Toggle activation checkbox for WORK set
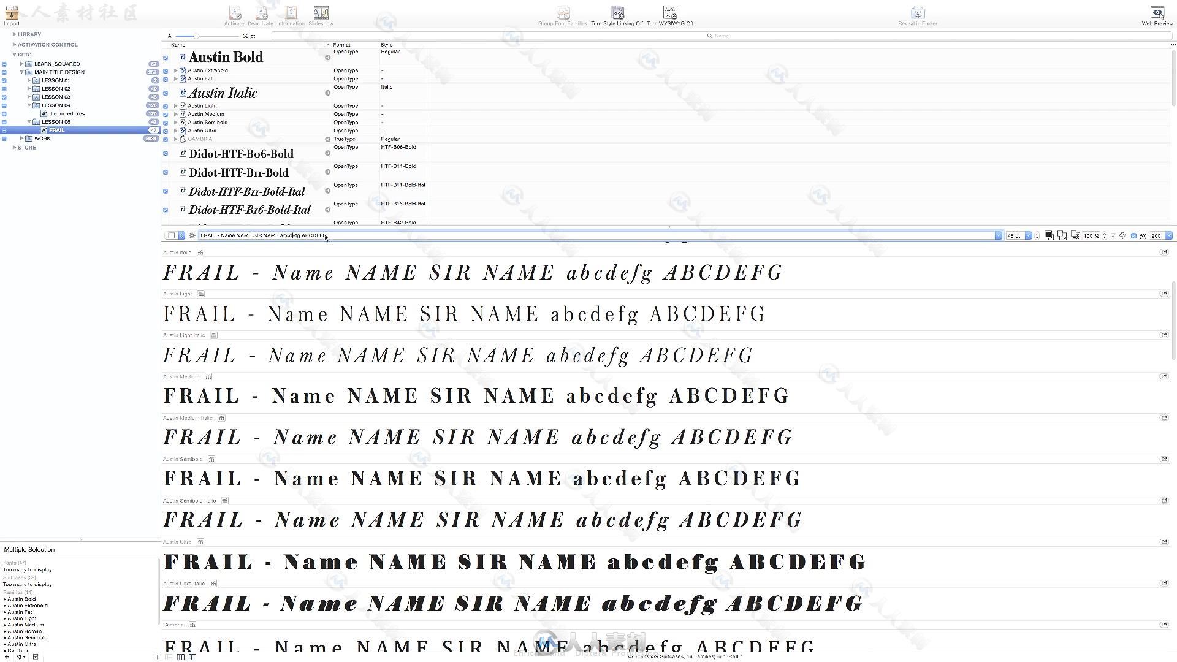 (4, 139)
